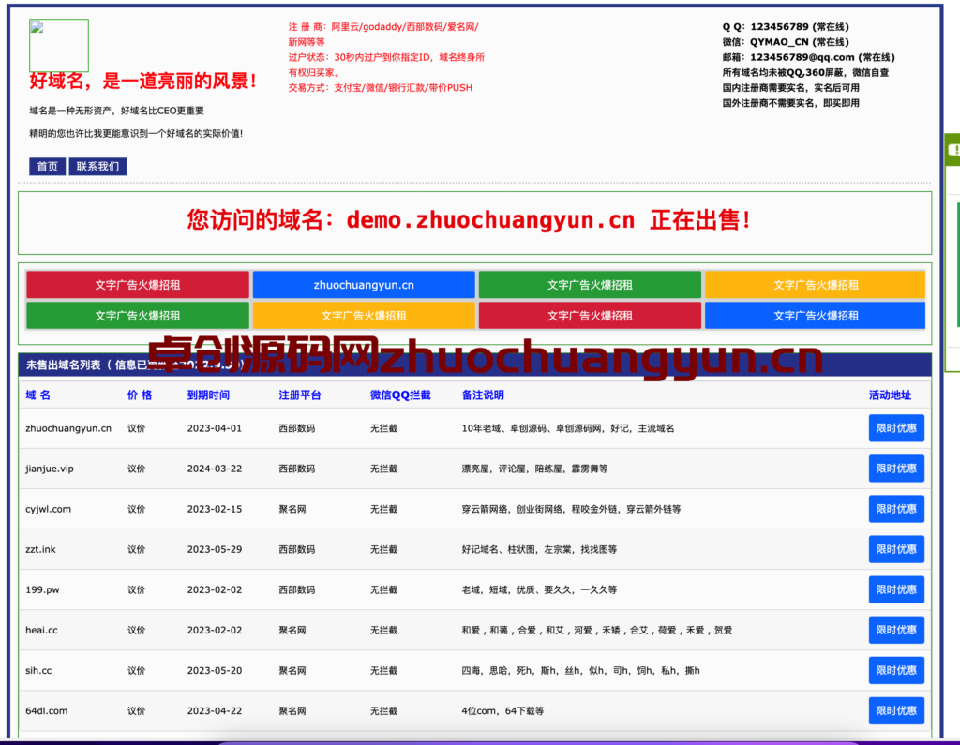Click 限时优惠 for cyjwl.com
Viewport: 960px width, 745px height.
point(896,509)
